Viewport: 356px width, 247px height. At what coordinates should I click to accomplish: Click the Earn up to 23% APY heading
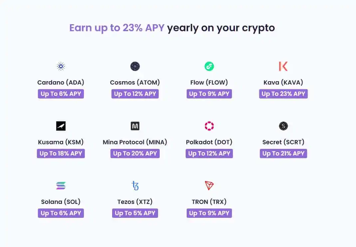coord(117,28)
